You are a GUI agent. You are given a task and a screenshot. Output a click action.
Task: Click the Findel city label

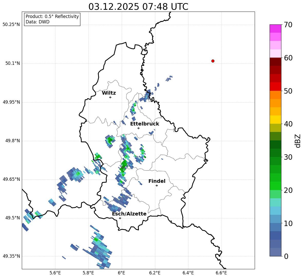(157, 181)
